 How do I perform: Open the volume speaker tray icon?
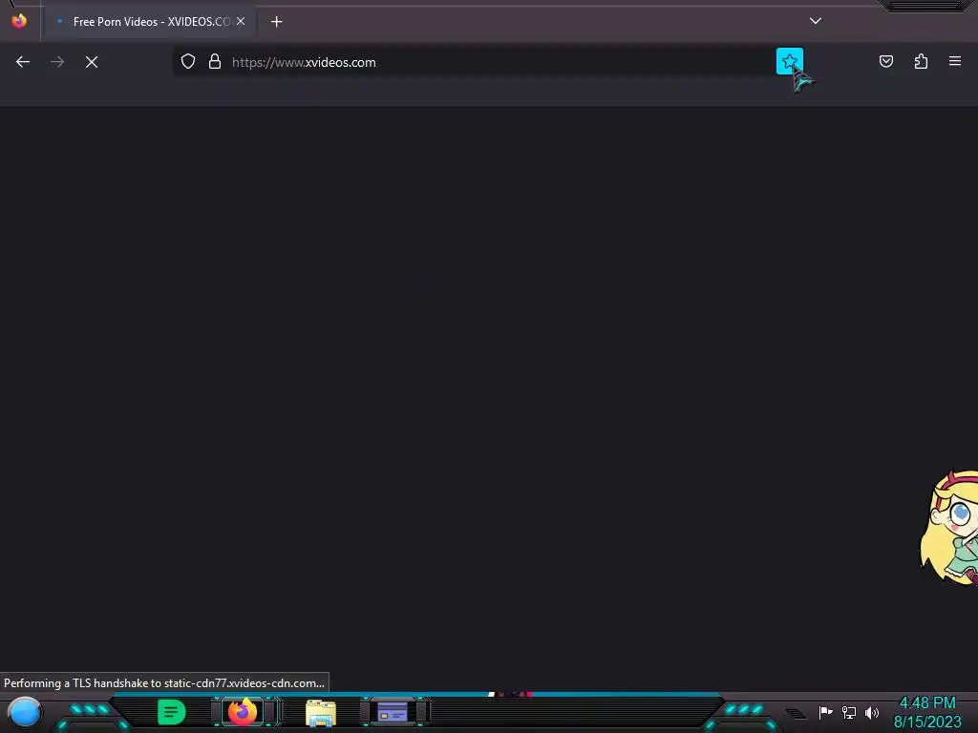click(872, 712)
